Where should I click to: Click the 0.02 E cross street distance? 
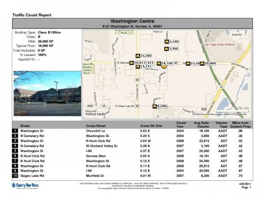click(x=145, y=131)
